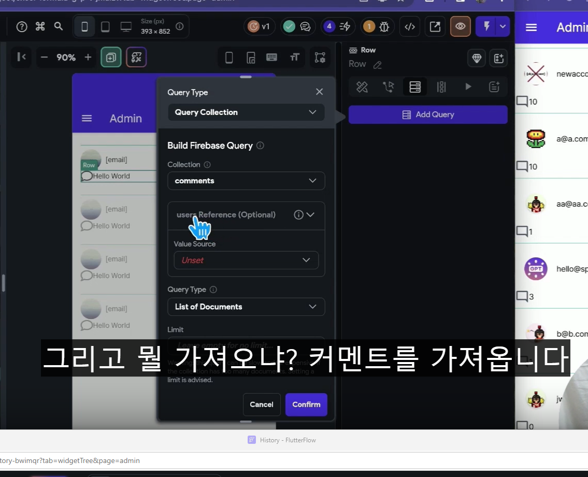Open the v1 version history button

pyautogui.click(x=259, y=26)
